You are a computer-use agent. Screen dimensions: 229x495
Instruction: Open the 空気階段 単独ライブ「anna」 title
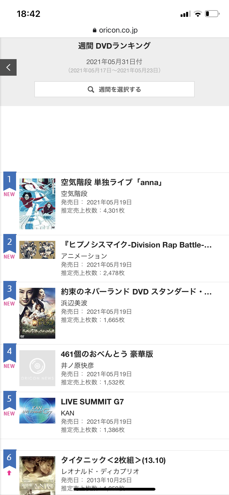[x=111, y=182]
